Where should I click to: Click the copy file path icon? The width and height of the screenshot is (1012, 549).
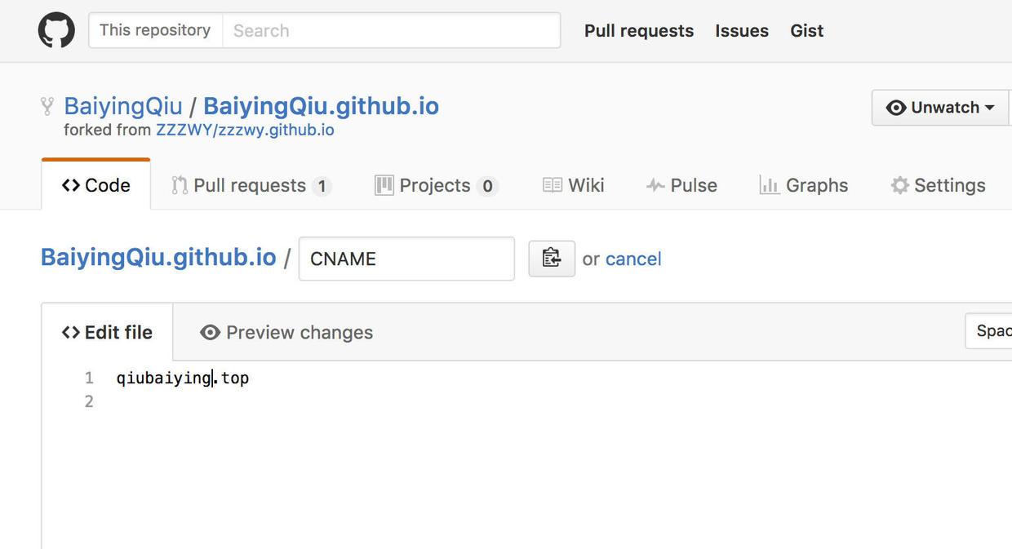point(552,258)
